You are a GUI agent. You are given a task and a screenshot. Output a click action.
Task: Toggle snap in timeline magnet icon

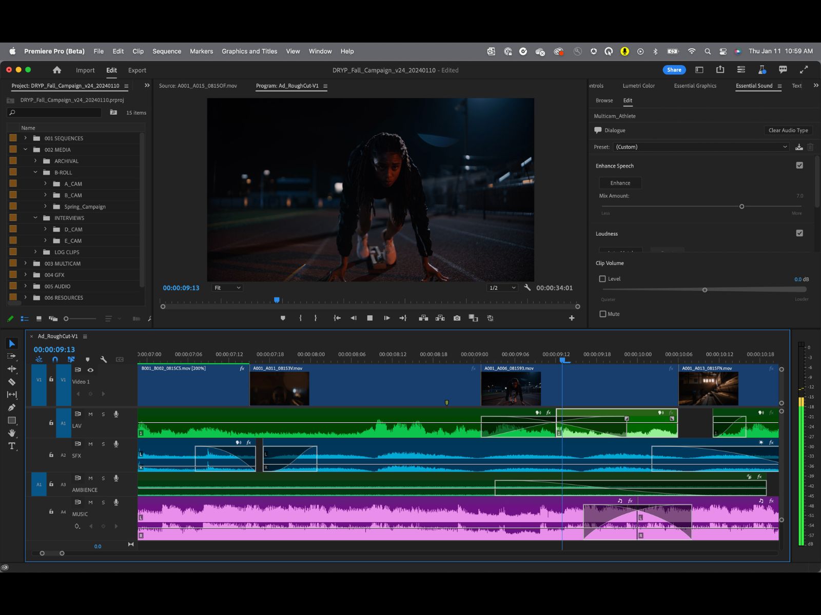(x=55, y=359)
